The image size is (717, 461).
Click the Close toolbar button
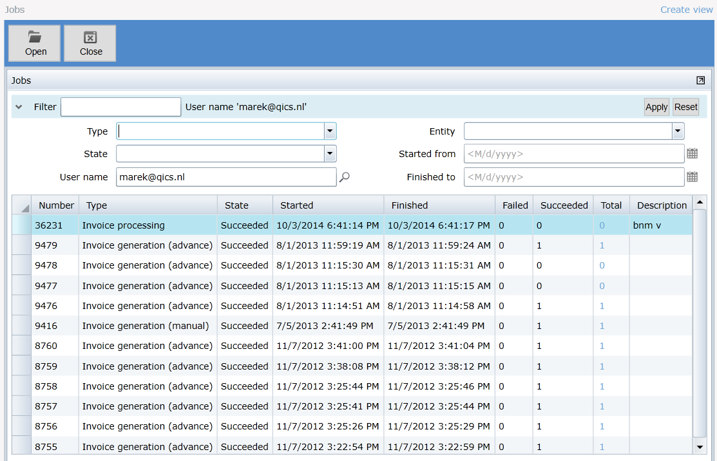click(90, 43)
